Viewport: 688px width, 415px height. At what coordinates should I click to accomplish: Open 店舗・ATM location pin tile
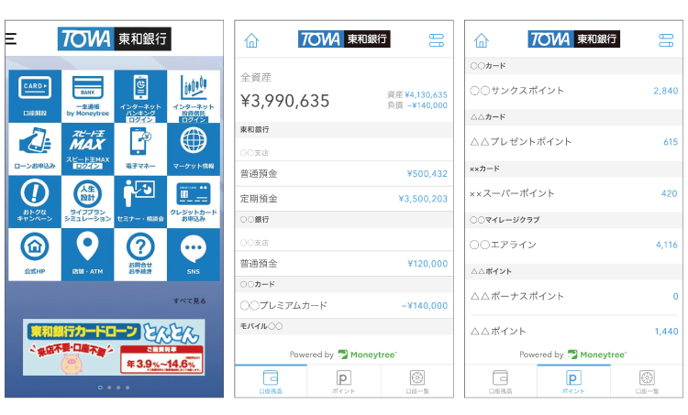(x=88, y=254)
